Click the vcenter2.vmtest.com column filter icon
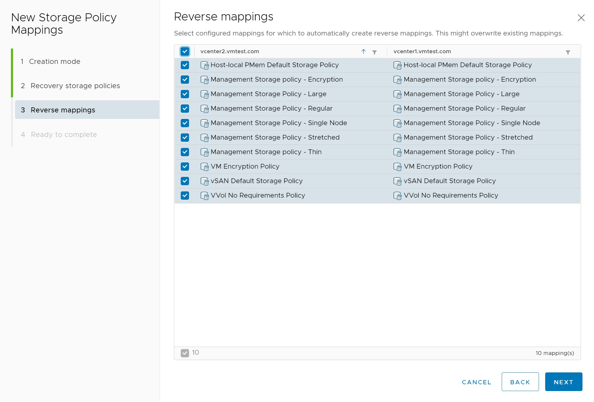The height and width of the screenshot is (402, 594). (374, 52)
